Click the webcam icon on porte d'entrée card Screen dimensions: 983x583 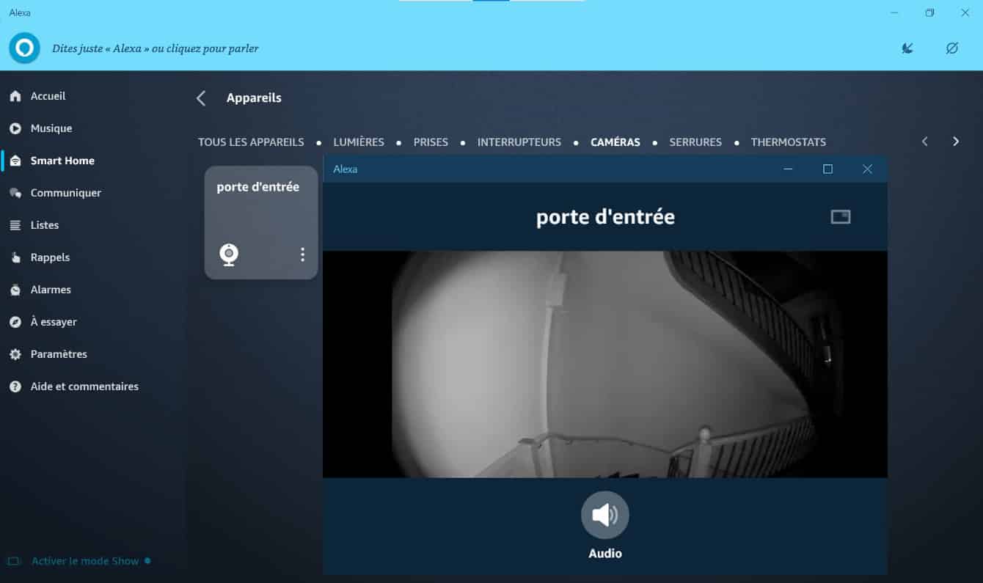[x=230, y=254]
